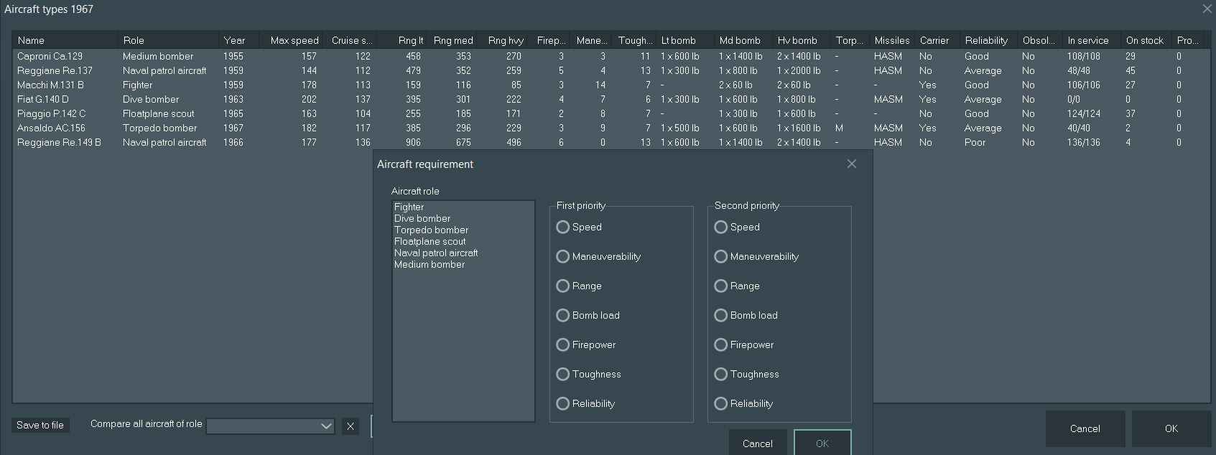1216x455 pixels.
Task: Confirm the Aircraft requirement dialog with OK
Action: (822, 443)
